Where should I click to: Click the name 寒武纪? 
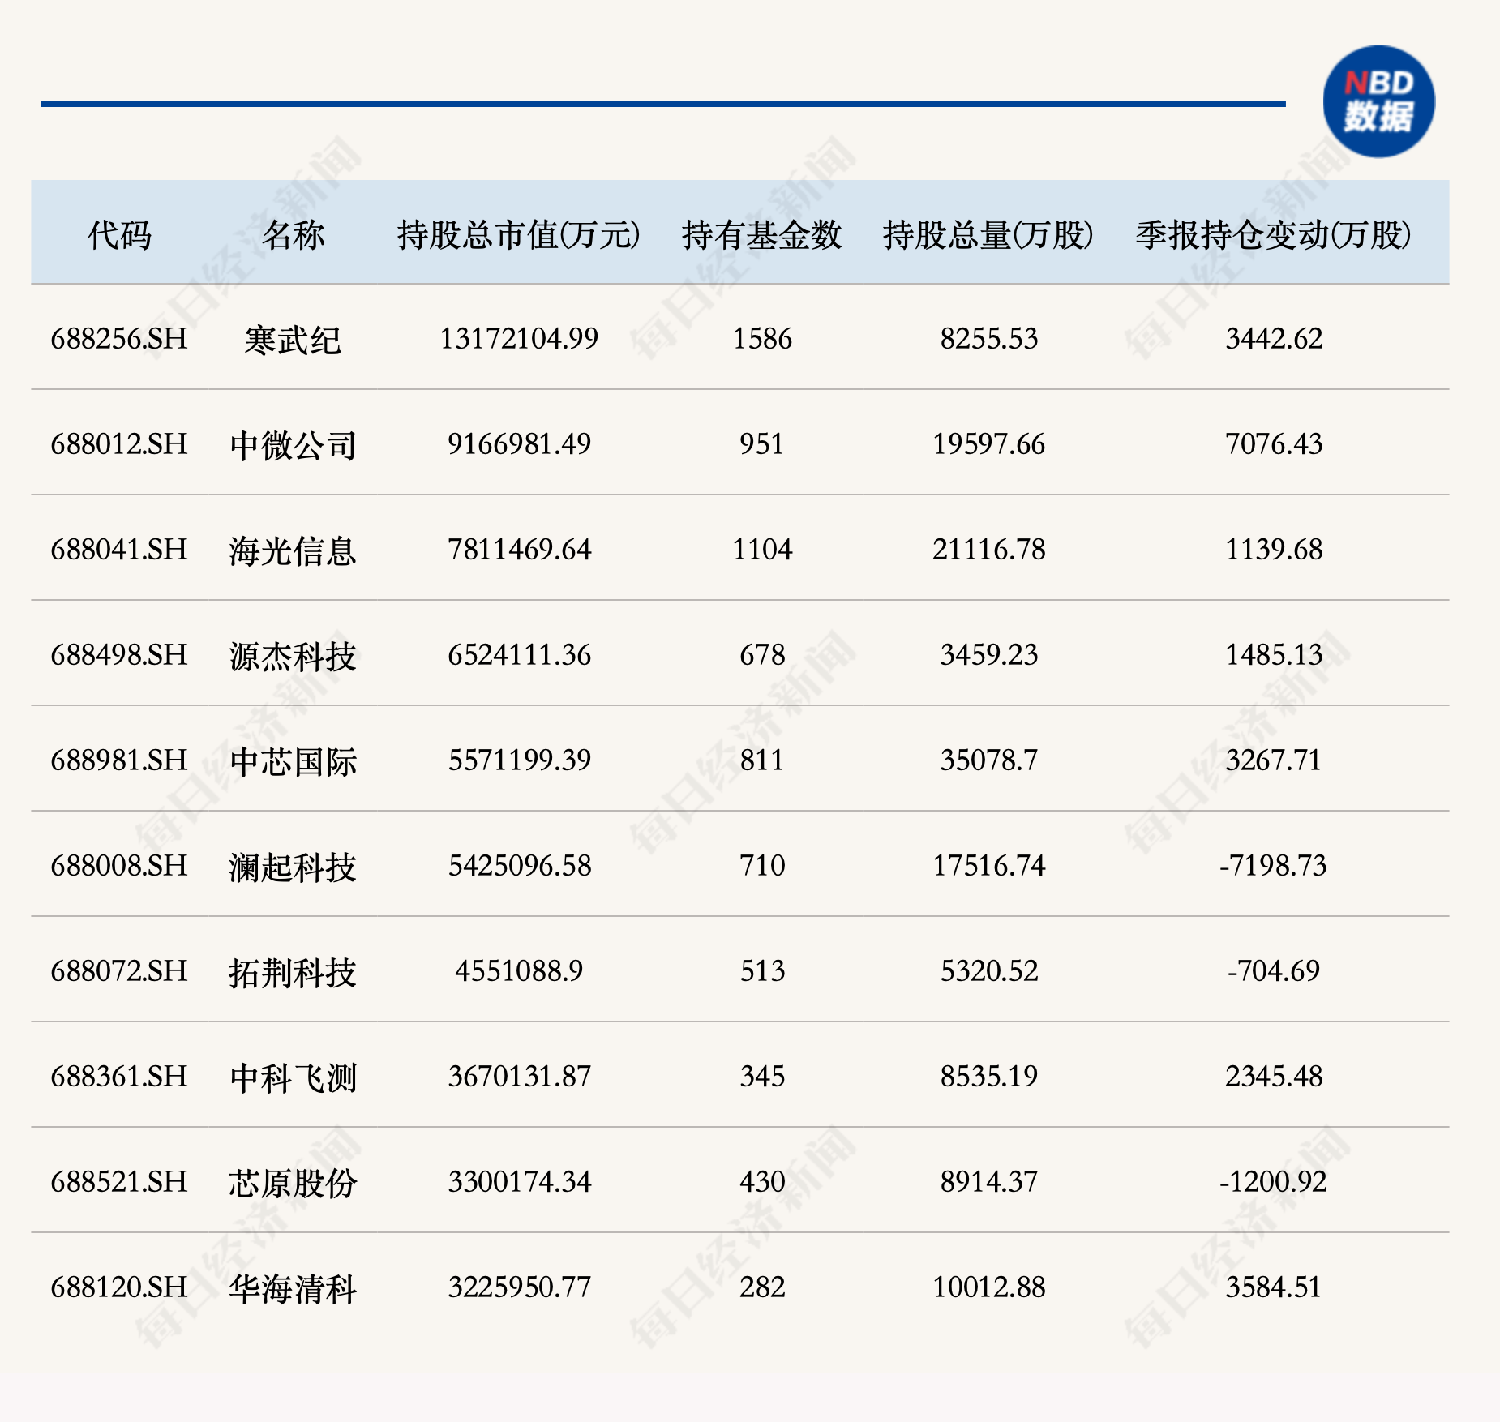pyautogui.click(x=293, y=340)
